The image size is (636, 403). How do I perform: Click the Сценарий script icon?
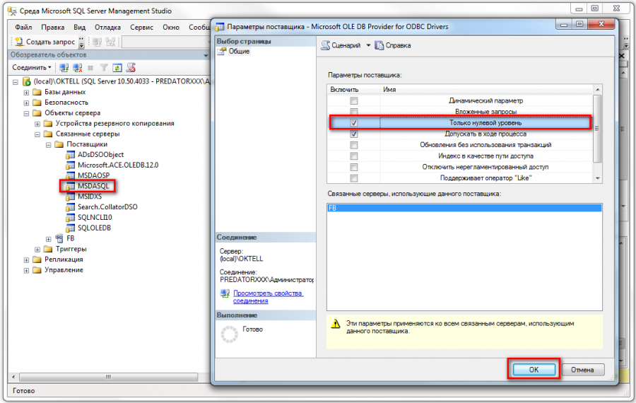[x=326, y=45]
